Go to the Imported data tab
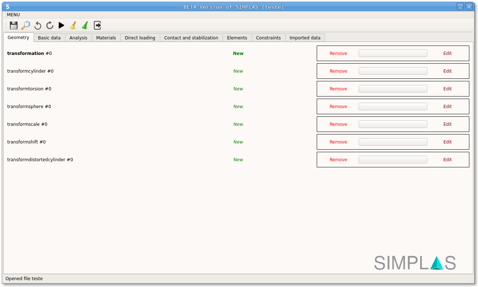The width and height of the screenshot is (478, 287). coord(305,38)
